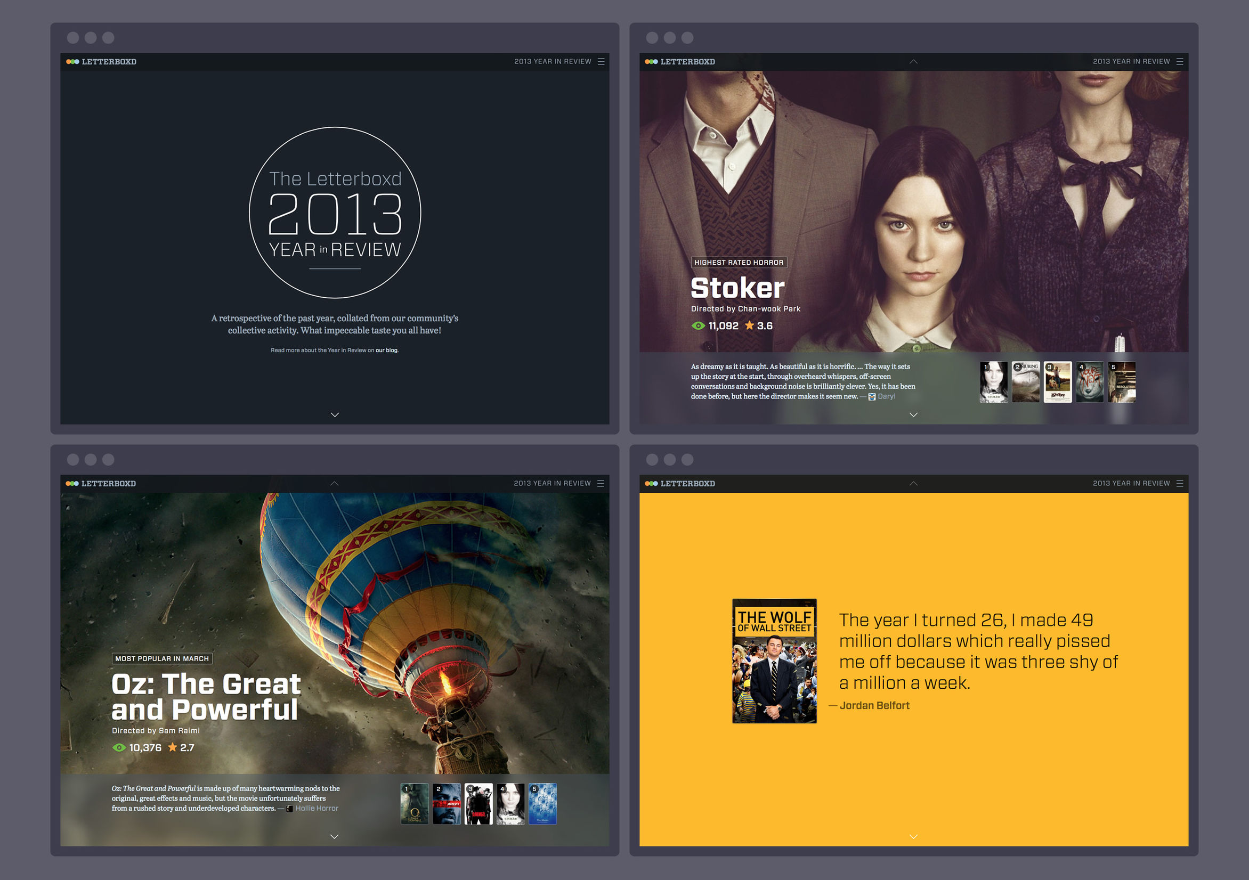Open the Django Unchained poster thumbnail
This screenshot has width=1249, height=880.
478,804
